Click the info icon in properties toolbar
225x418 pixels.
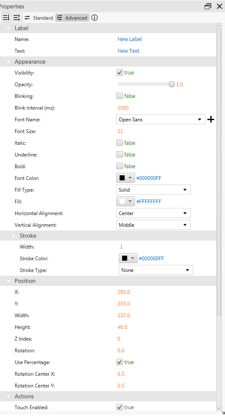click(95, 18)
